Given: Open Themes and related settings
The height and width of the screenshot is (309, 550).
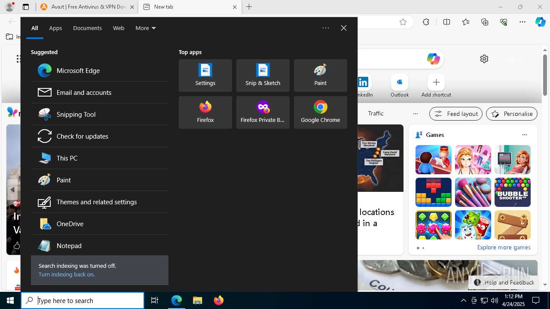Looking at the screenshot, I should tap(100, 202).
